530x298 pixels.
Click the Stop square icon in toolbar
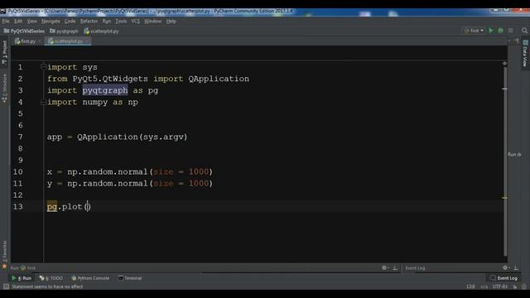click(x=511, y=31)
